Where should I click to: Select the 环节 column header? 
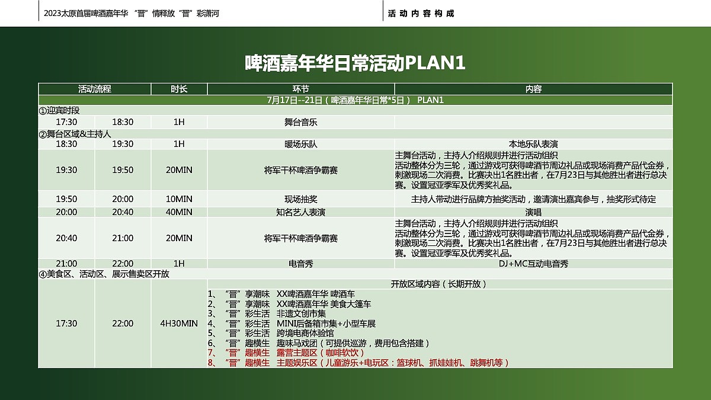click(301, 90)
